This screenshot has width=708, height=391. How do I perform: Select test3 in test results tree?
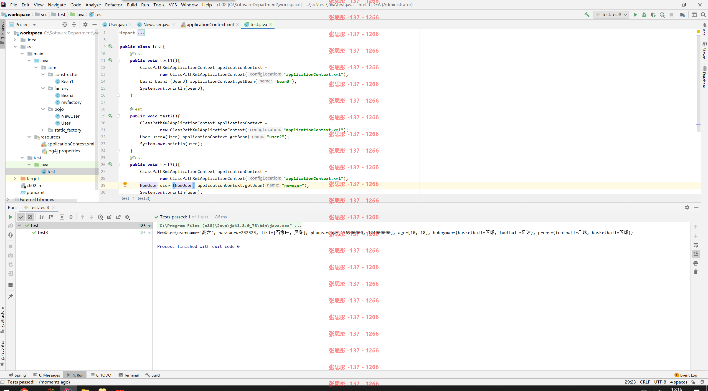[43, 233]
